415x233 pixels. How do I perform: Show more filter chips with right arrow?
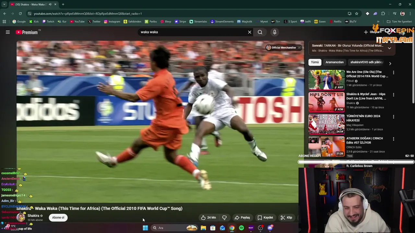(390, 63)
